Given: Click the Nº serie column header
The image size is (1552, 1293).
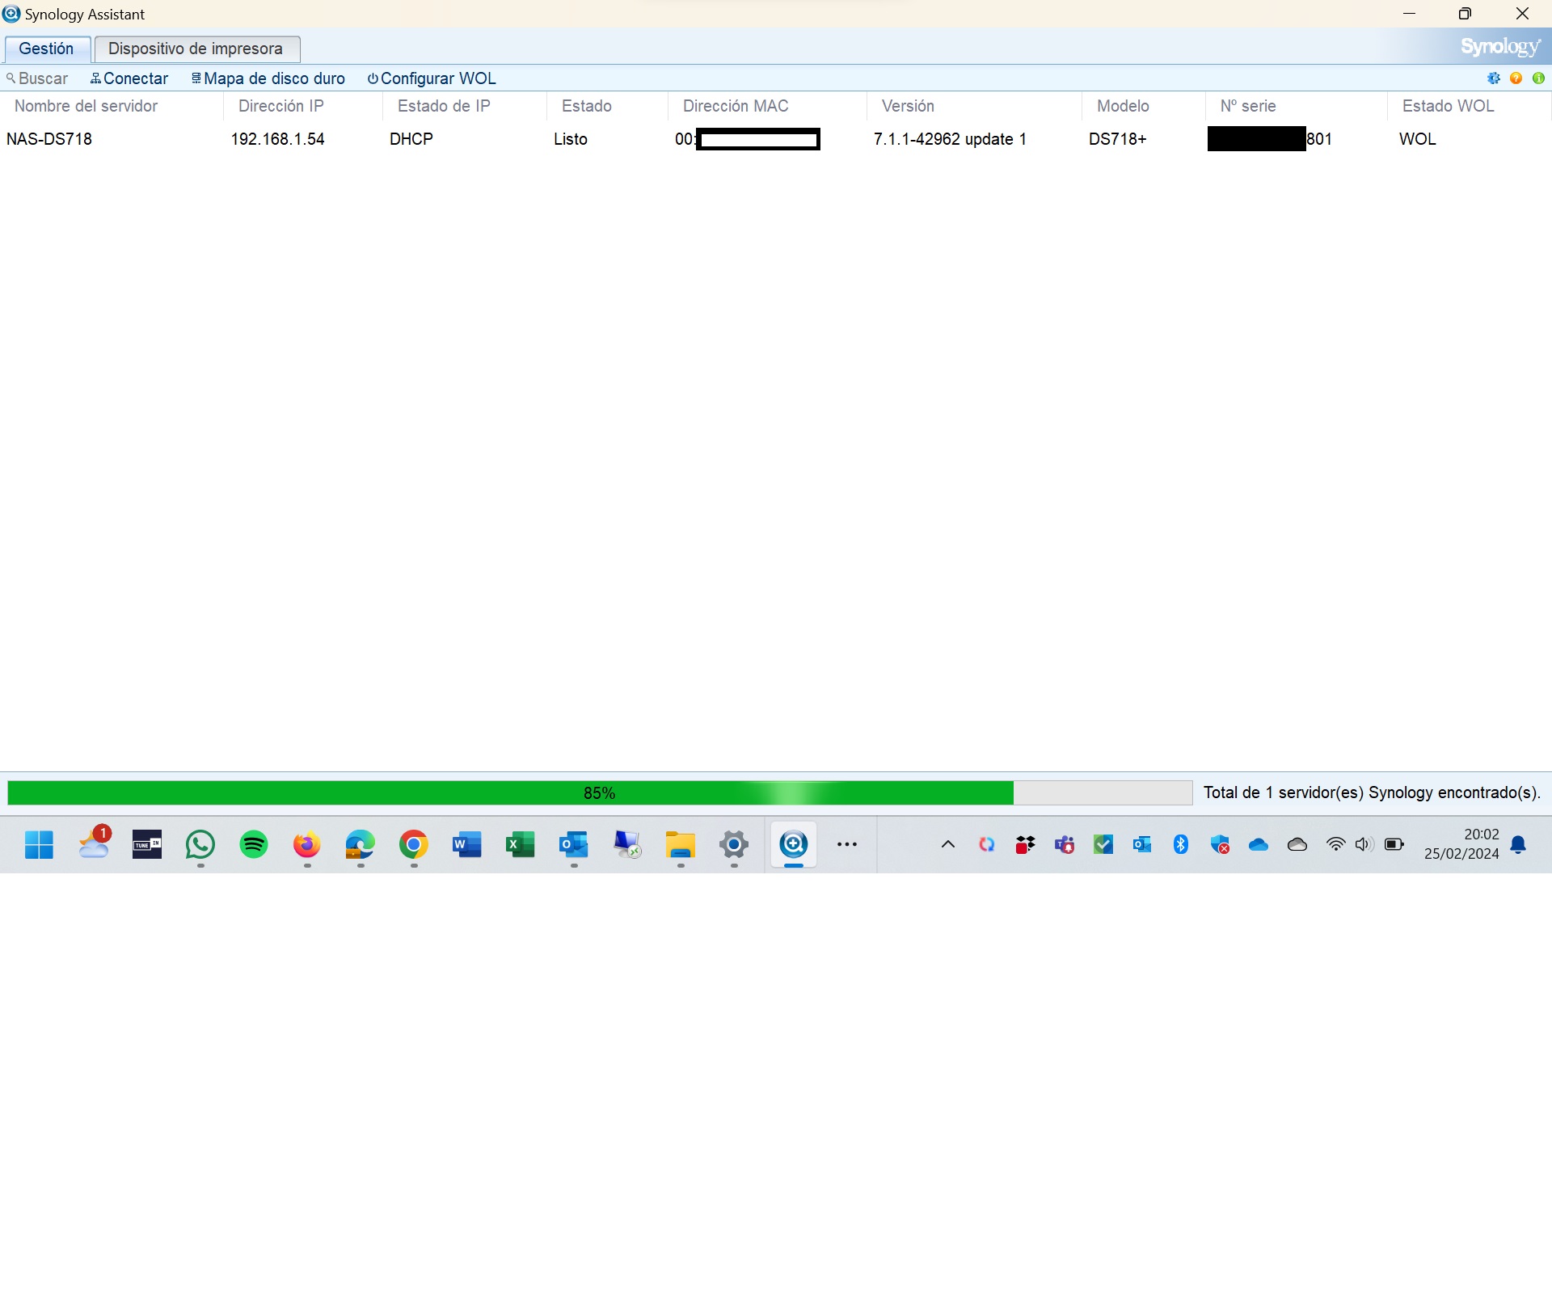Looking at the screenshot, I should [1297, 106].
